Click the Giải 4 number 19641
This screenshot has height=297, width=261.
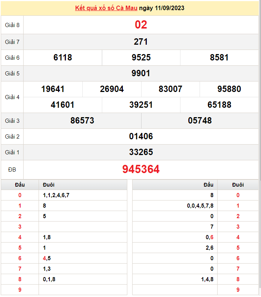point(53,89)
